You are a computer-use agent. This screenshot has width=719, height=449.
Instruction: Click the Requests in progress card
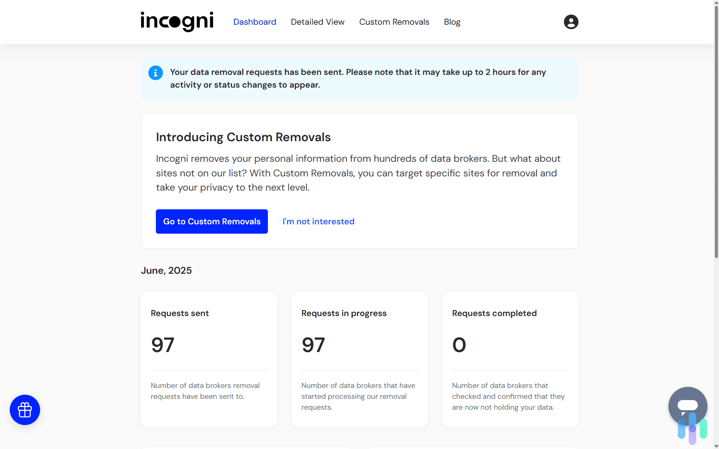[359, 359]
